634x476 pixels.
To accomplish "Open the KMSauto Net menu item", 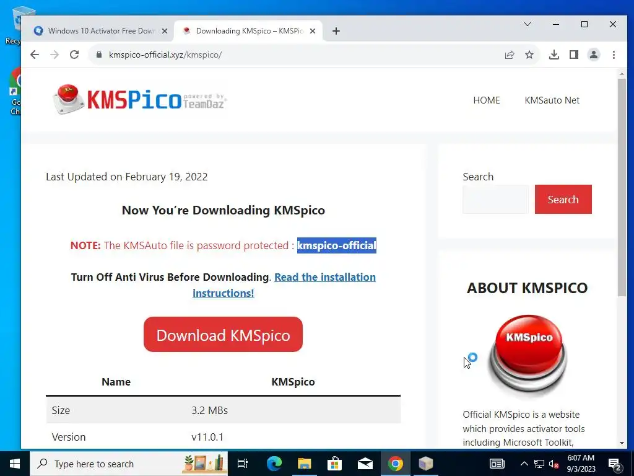I will (552, 100).
